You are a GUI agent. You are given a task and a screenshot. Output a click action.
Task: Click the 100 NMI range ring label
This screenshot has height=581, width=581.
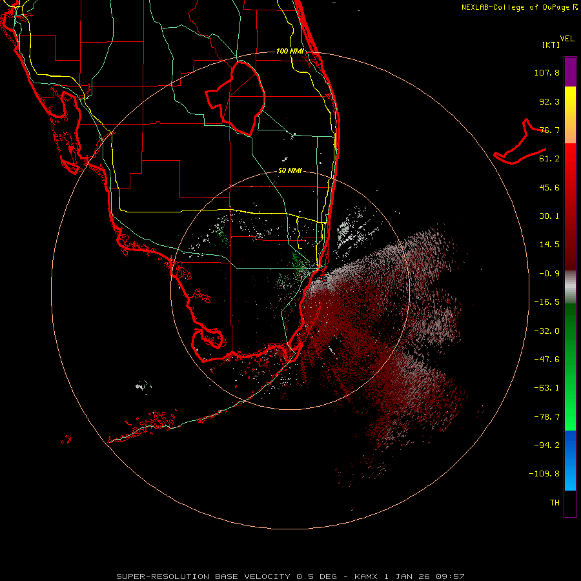coord(290,51)
